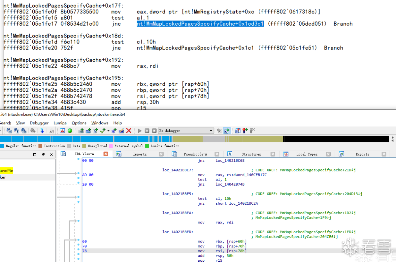Open the Options menu
The image size is (396, 262).
79,123
